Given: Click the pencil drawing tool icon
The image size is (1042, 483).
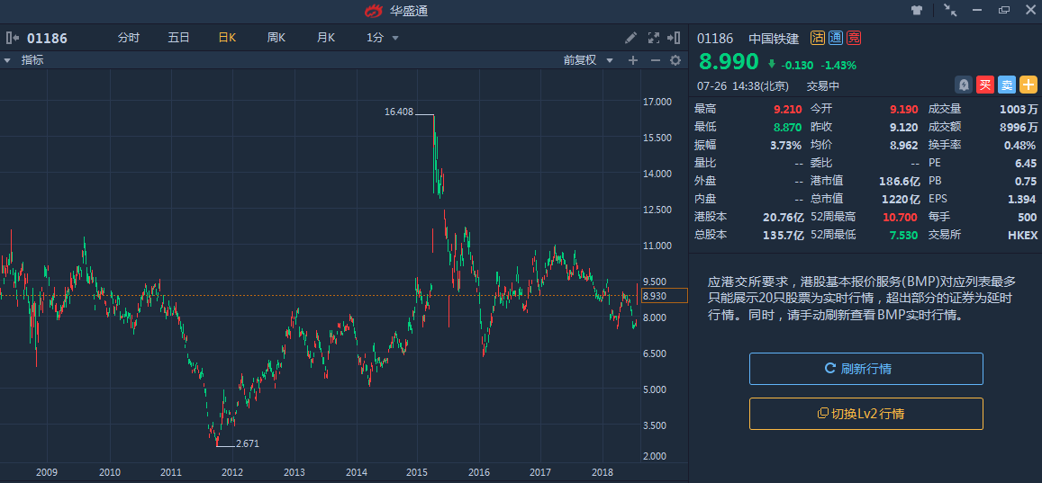Looking at the screenshot, I should pyautogui.click(x=631, y=38).
